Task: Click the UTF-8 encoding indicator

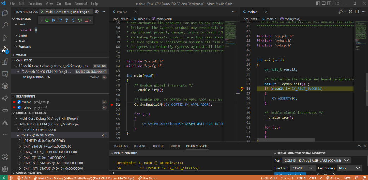Action: click(x=301, y=178)
